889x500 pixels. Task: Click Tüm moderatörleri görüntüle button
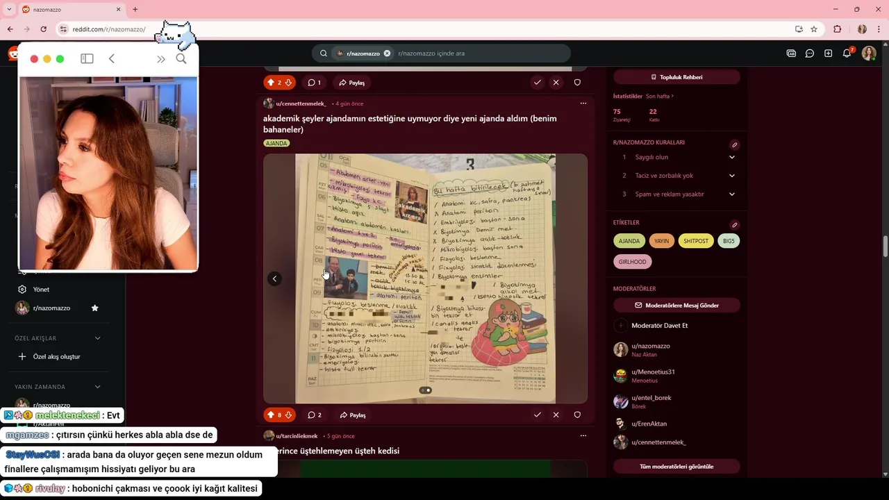tap(676, 466)
